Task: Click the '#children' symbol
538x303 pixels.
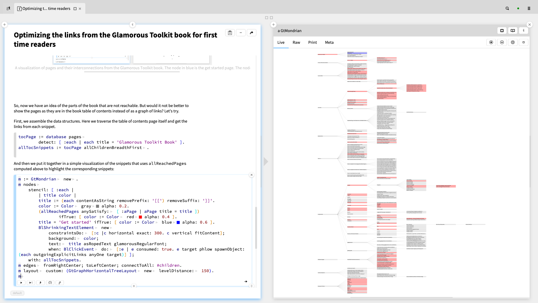Action: point(168,266)
